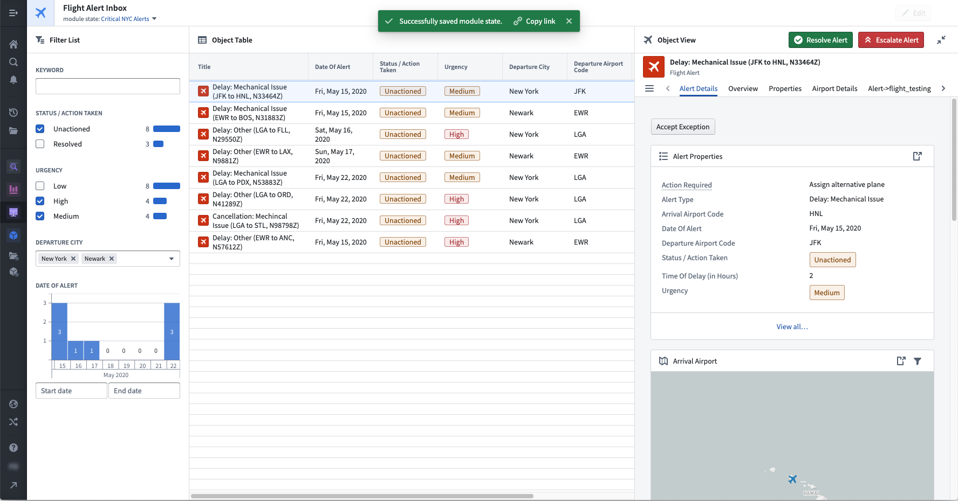This screenshot has width=958, height=501.
Task: Switch to the Properties tab
Action: pyautogui.click(x=785, y=88)
